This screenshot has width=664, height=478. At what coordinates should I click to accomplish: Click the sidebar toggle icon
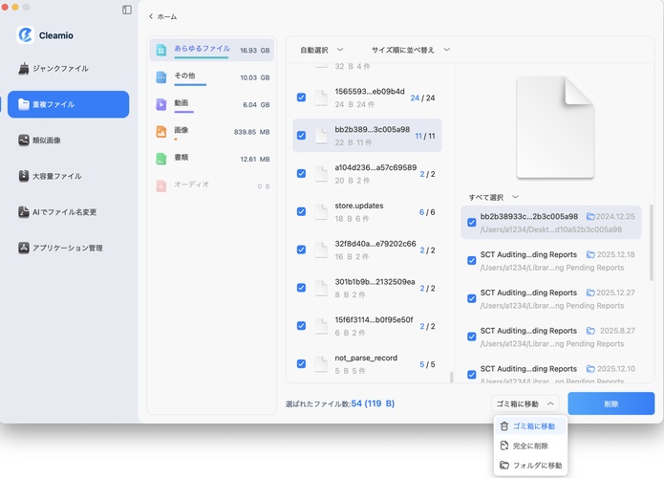click(127, 10)
